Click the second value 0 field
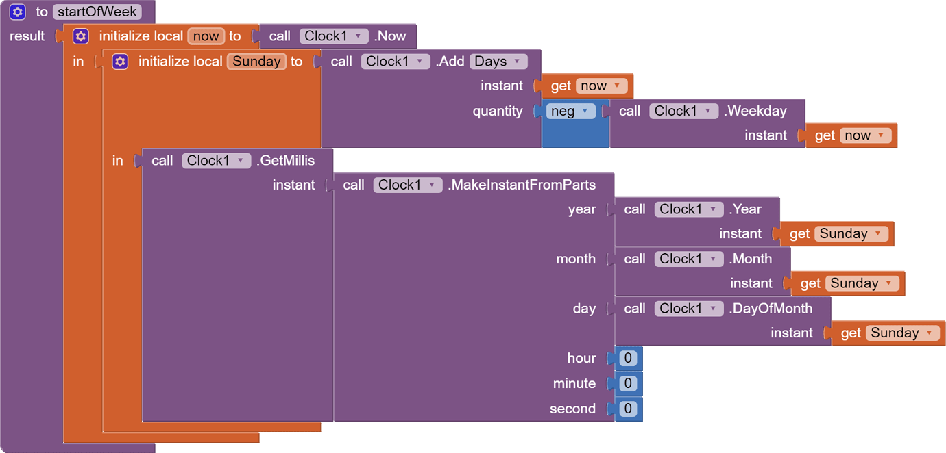Image resolution: width=946 pixels, height=453 pixels. pos(627,409)
